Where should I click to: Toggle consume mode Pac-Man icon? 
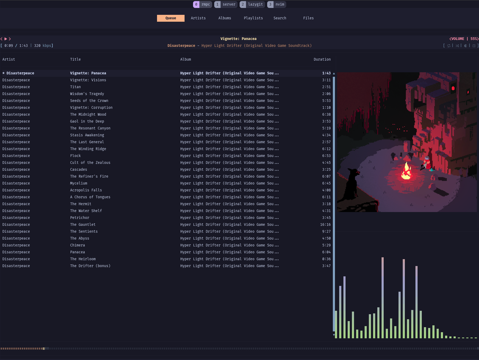click(465, 46)
